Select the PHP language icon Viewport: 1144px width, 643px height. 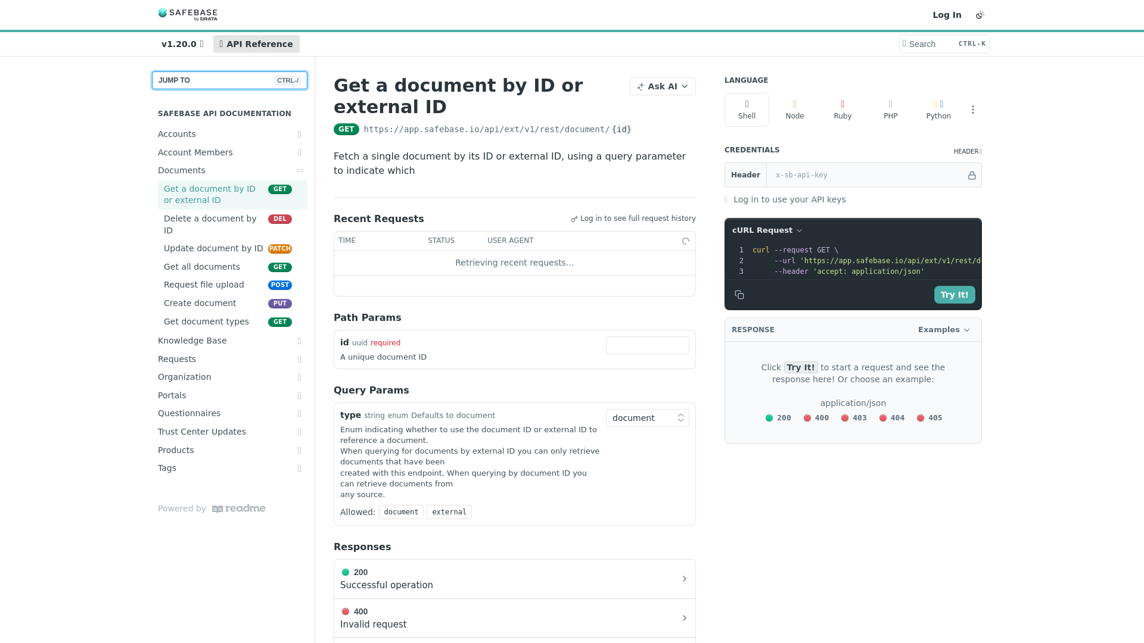pos(891,110)
